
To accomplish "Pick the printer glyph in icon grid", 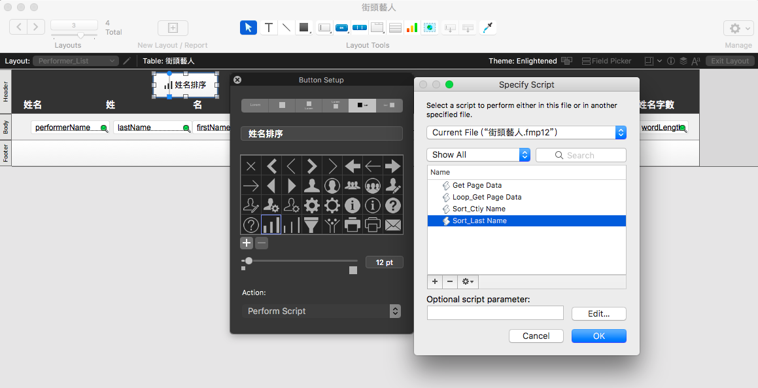I will (x=352, y=225).
